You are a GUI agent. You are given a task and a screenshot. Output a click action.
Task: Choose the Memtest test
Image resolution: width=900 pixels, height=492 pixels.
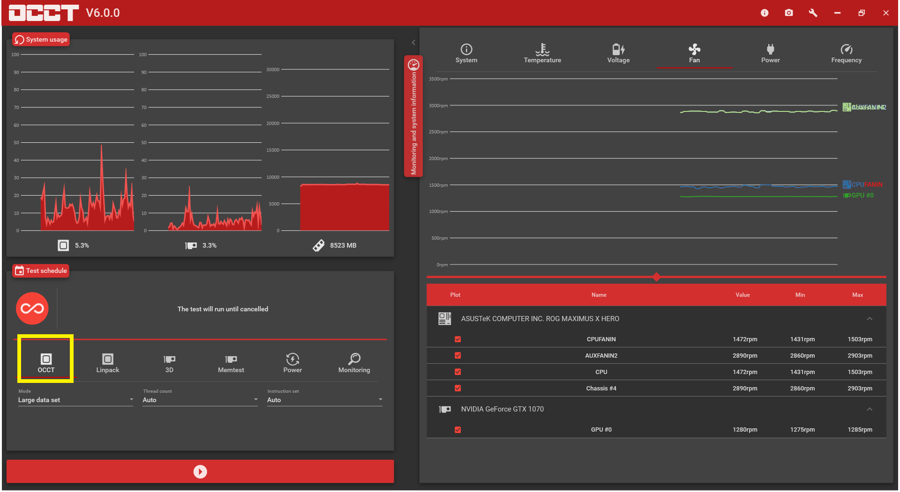click(231, 363)
